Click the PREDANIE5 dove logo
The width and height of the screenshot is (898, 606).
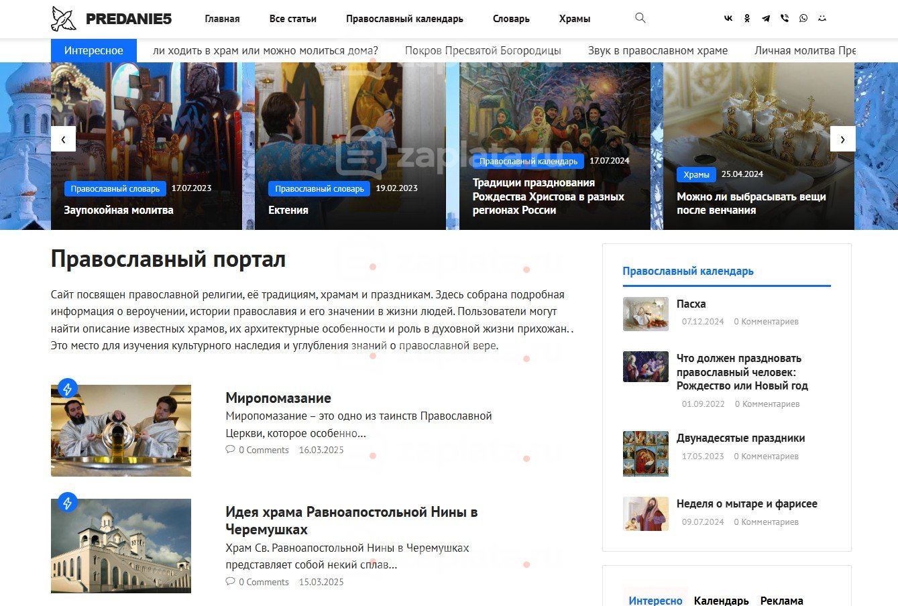click(64, 19)
